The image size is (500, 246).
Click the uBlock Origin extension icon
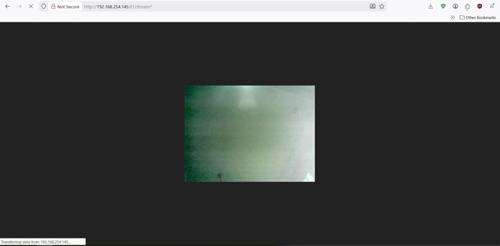(x=480, y=6)
